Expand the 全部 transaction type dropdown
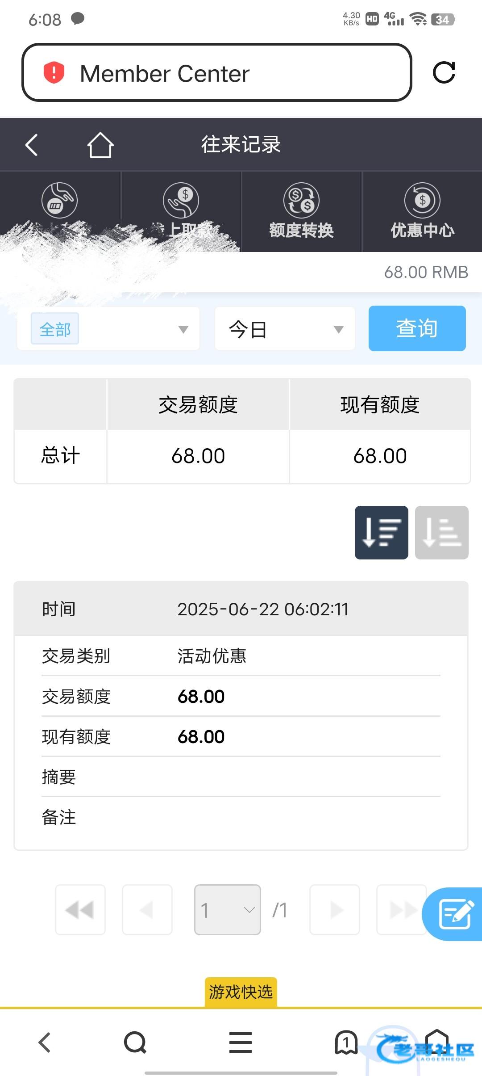This screenshot has width=482, height=1076. click(108, 329)
